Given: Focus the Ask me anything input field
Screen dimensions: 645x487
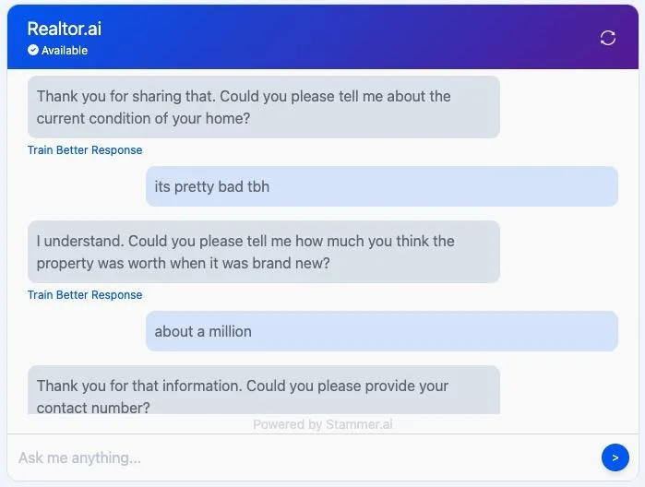Looking at the screenshot, I should [305, 457].
